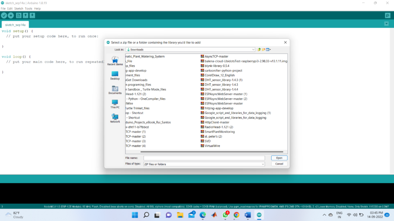Click the Upload arrow button in Arduino toolbar

[11, 15]
